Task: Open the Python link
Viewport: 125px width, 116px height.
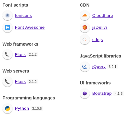Action: [x=22, y=108]
